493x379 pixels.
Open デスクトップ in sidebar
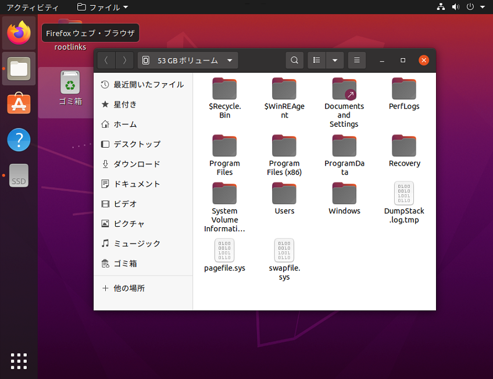coord(143,144)
